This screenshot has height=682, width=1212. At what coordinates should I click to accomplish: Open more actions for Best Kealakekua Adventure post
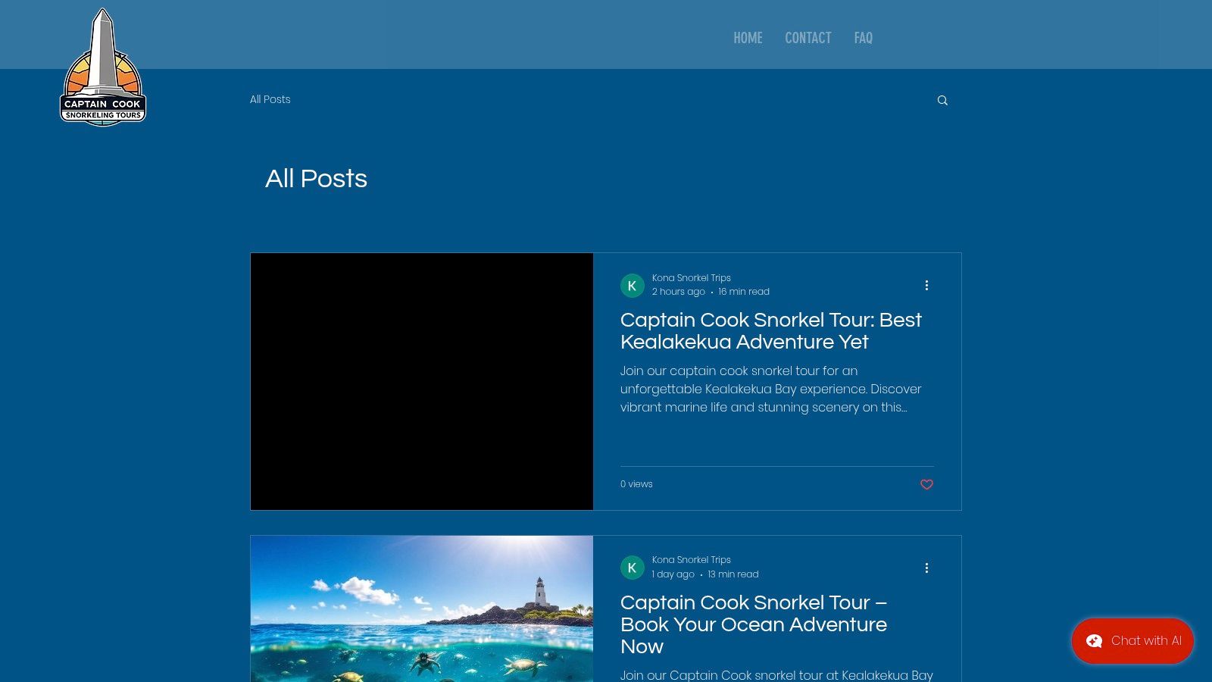click(x=926, y=286)
